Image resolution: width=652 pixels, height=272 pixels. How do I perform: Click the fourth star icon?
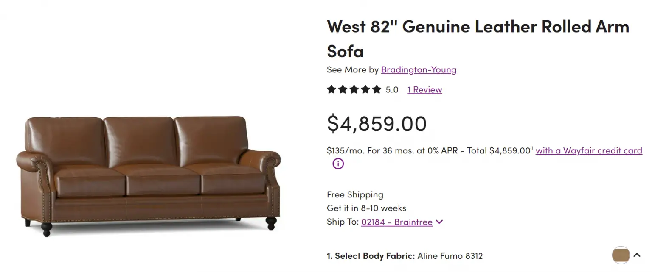(x=365, y=89)
